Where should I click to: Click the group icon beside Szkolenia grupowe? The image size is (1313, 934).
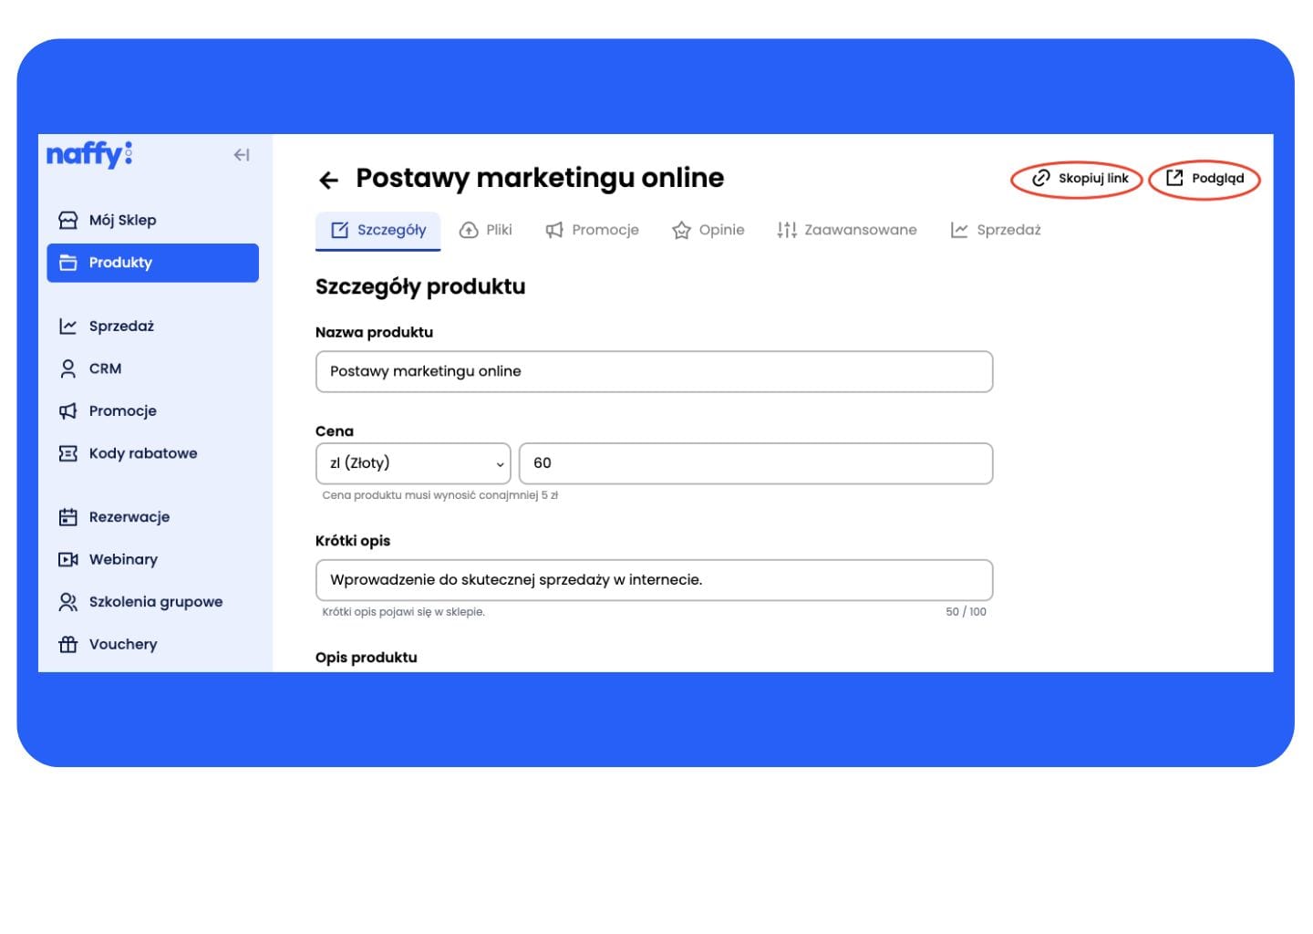[x=68, y=602]
